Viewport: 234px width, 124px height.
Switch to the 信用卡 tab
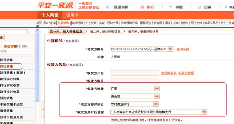tap(72, 15)
